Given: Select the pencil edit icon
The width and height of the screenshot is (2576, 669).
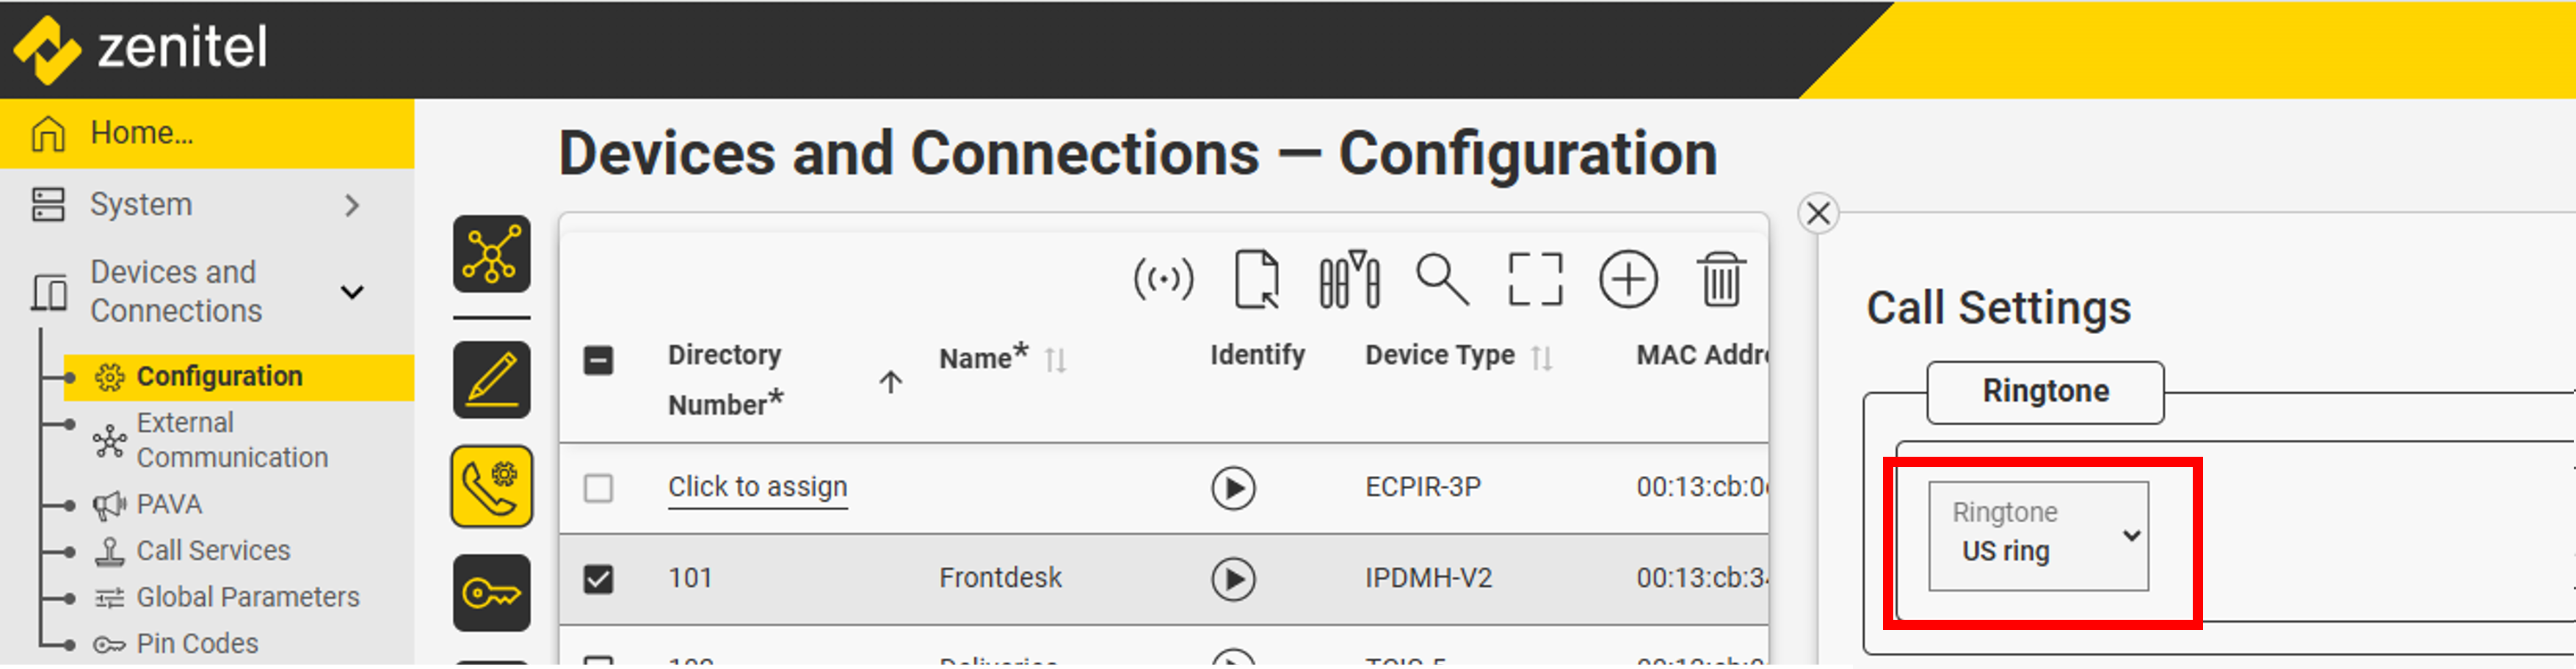Looking at the screenshot, I should pyautogui.click(x=491, y=380).
